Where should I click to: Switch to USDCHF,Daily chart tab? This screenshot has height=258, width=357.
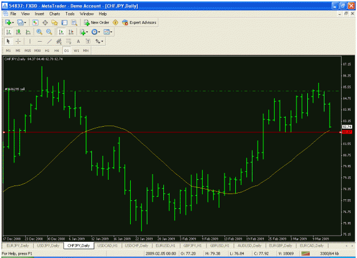click(x=137, y=245)
